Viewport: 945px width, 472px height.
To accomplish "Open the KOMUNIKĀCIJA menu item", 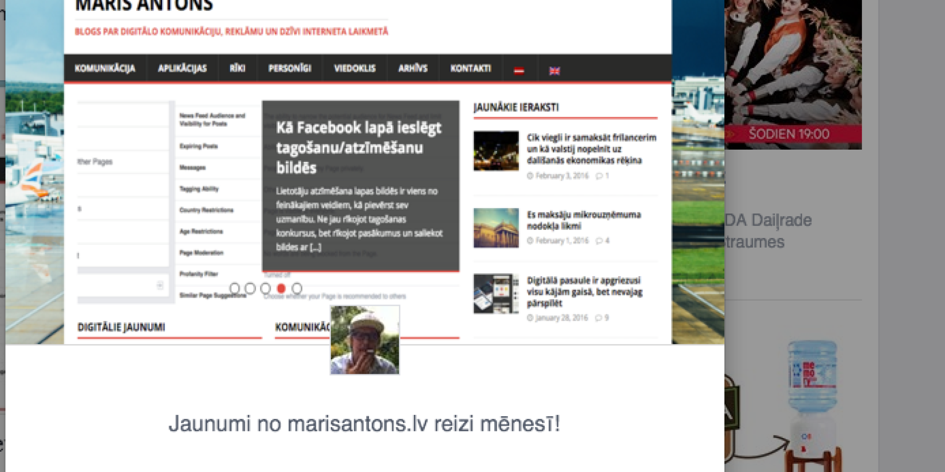I will coord(105,68).
